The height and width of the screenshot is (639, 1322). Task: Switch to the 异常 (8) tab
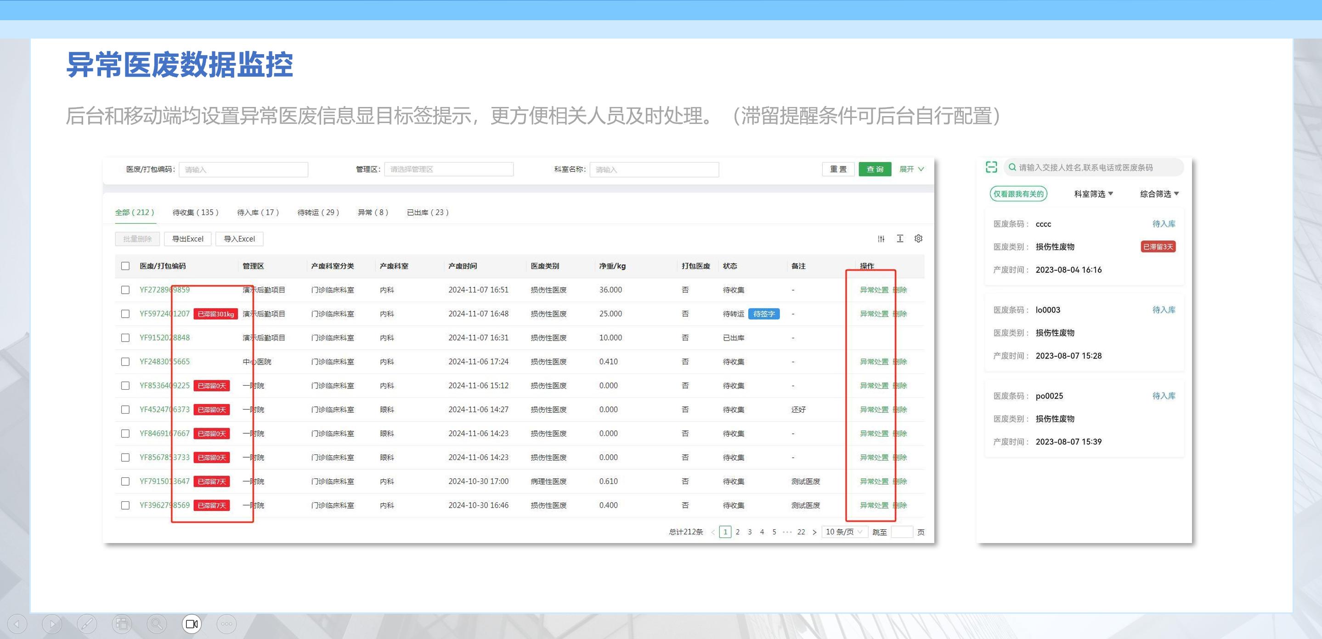click(373, 213)
